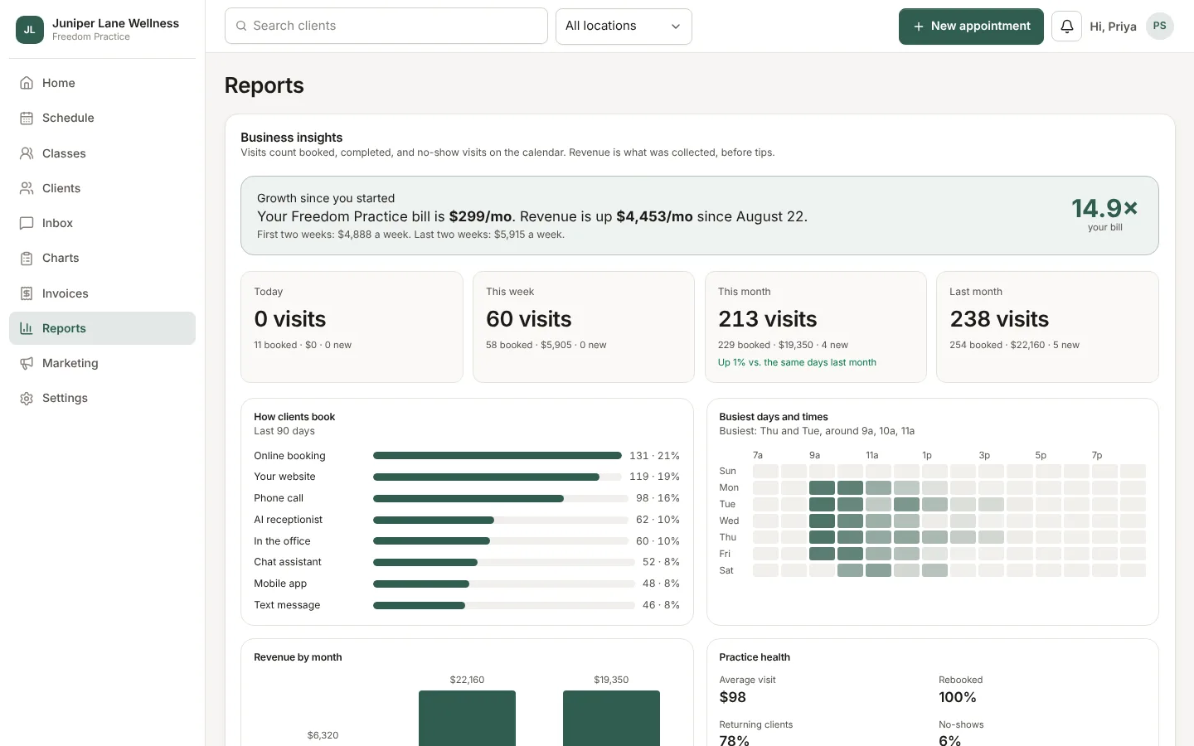The width and height of the screenshot is (1194, 746).
Task: Click inside the Search clients field
Action: point(386,26)
